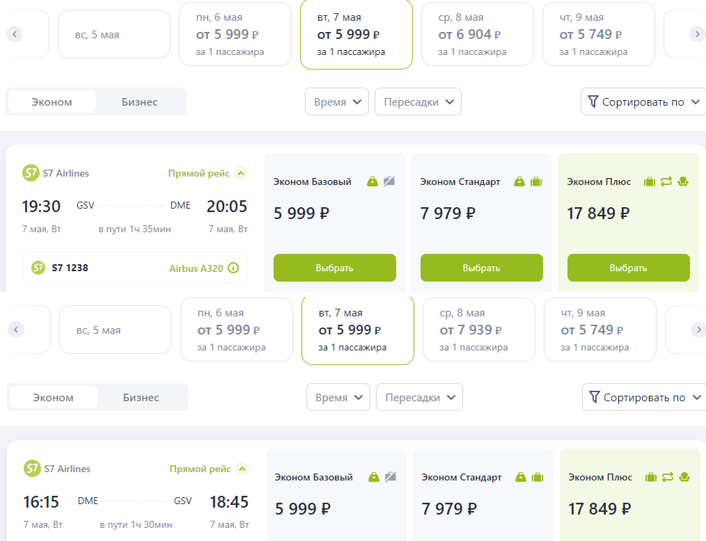706x541 pixels.
Task: Go to later dates in the strip showing 6 904 ₽
Action: click(x=698, y=34)
